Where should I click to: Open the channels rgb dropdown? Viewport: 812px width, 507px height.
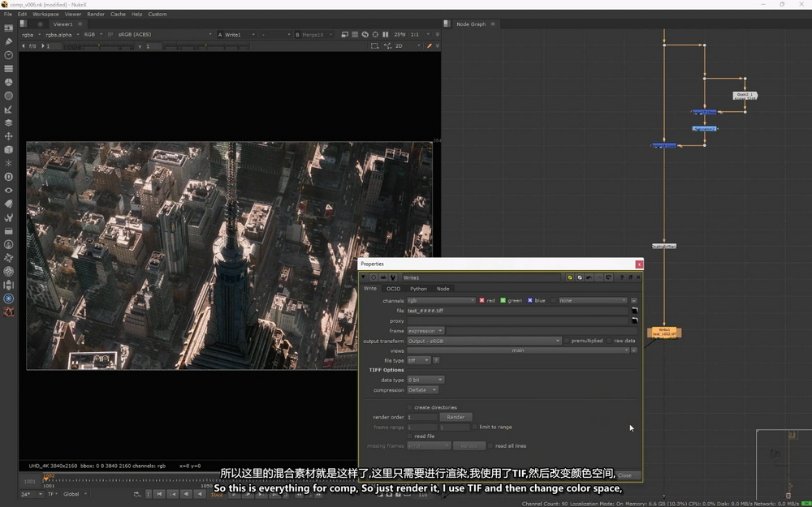[x=441, y=300]
